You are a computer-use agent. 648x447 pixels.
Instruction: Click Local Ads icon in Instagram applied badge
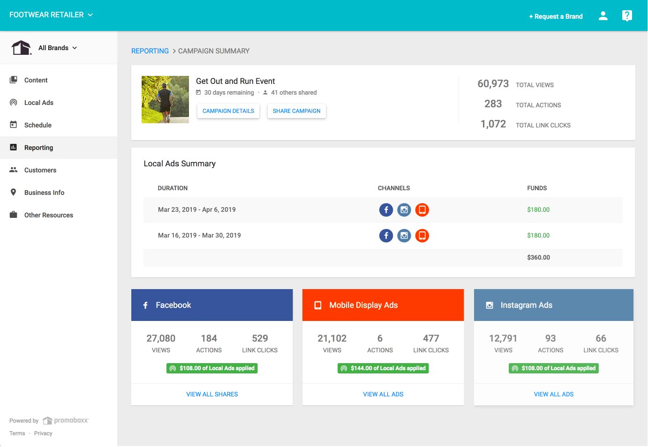pyautogui.click(x=515, y=369)
